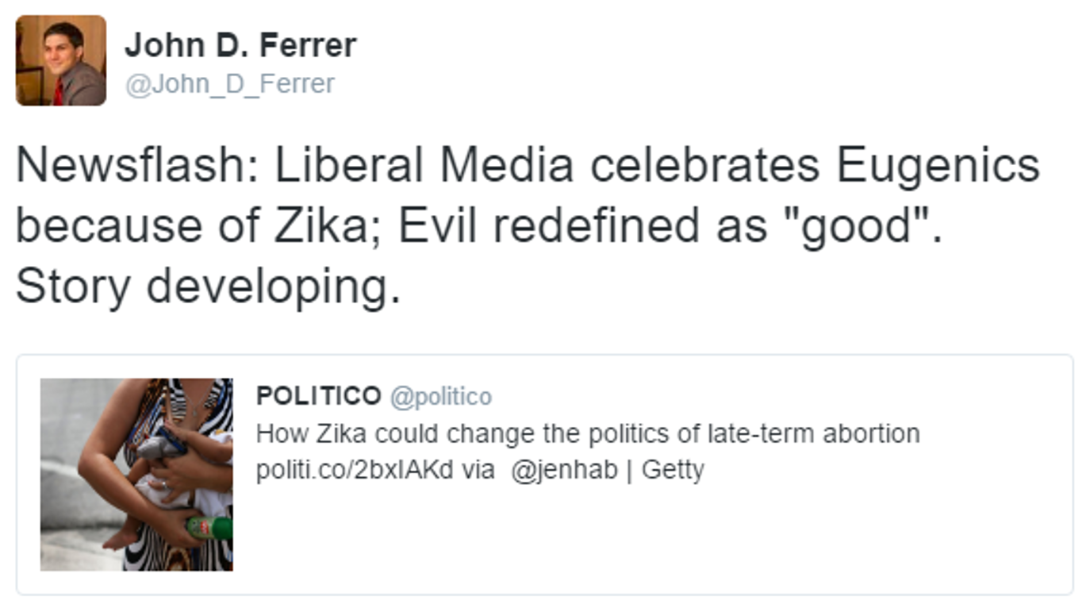Click the green spray can in thumbnail
This screenshot has width=1086, height=608.
(211, 528)
